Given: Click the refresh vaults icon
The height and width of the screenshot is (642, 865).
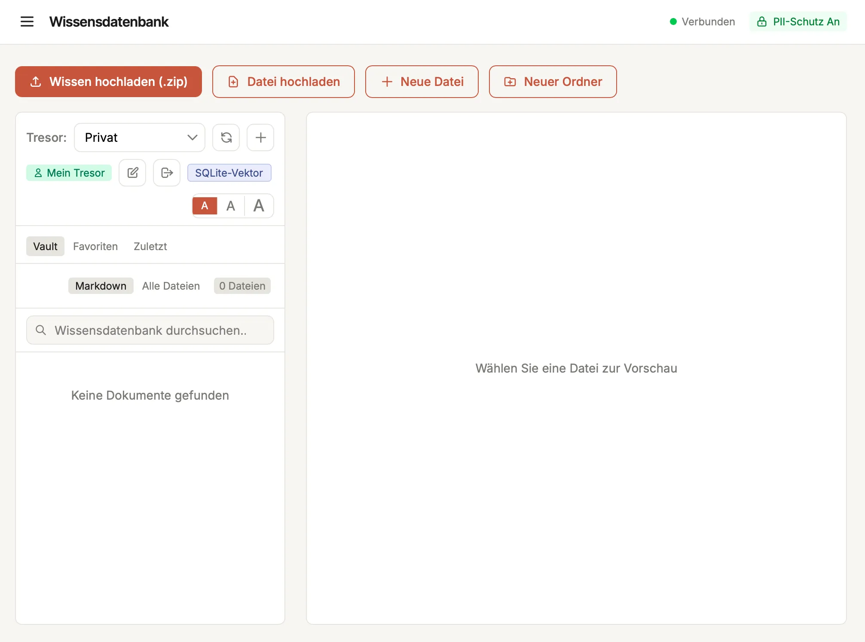Looking at the screenshot, I should pyautogui.click(x=226, y=138).
